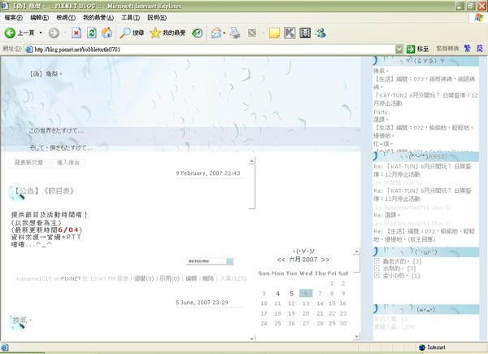The image size is (488, 354).
Task: Go to next month in calendar
Action: (325, 260)
